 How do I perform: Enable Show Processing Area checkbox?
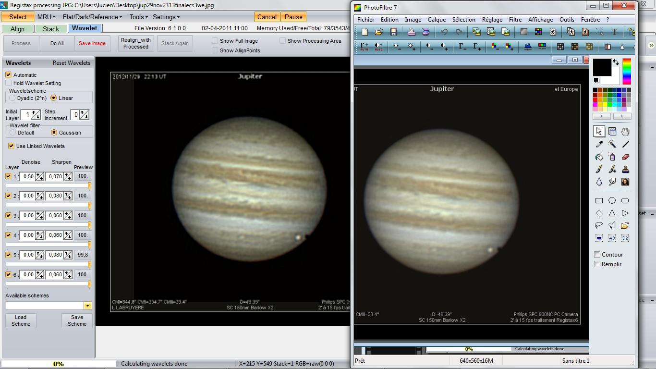pyautogui.click(x=283, y=41)
